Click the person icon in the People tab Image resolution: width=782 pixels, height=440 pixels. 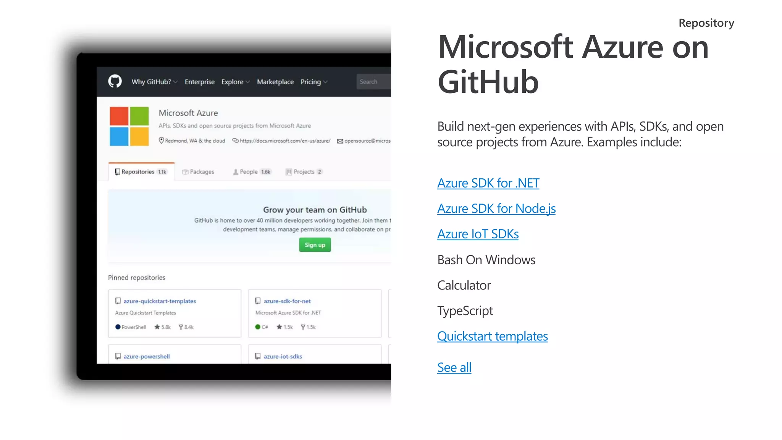[236, 172]
